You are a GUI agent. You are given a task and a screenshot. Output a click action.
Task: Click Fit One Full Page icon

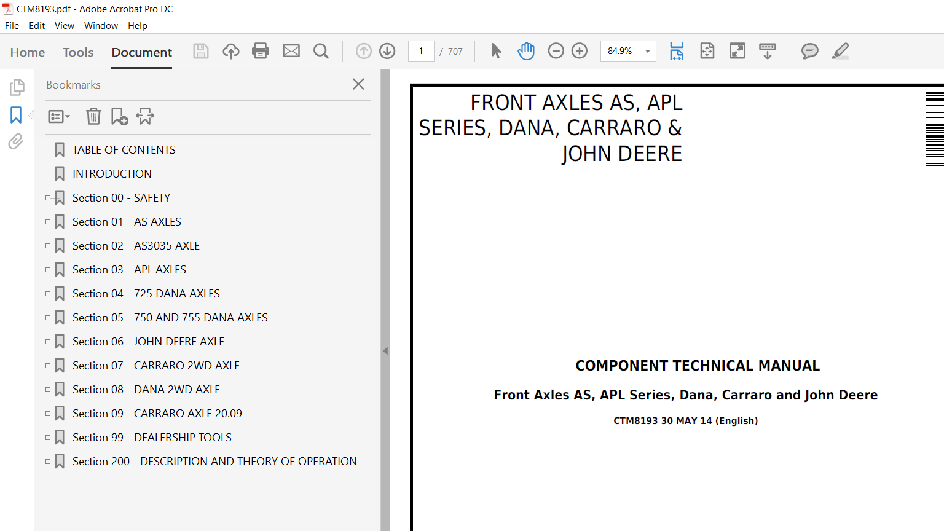[707, 51]
